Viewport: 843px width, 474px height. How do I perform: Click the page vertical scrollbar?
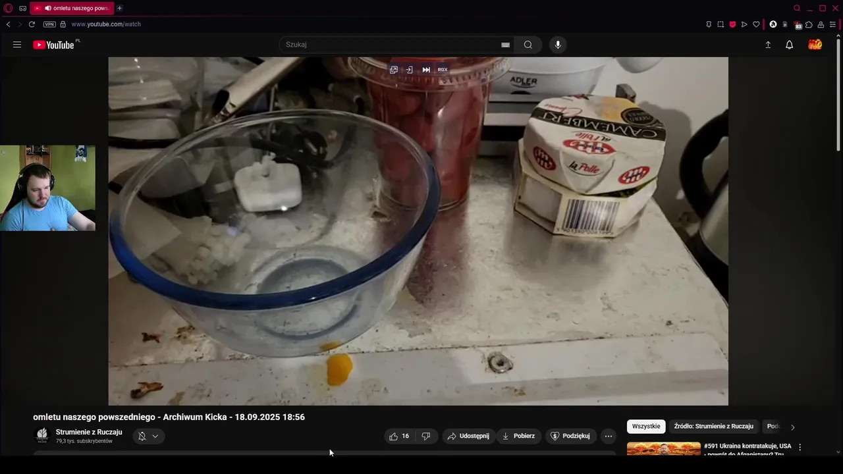(x=838, y=95)
